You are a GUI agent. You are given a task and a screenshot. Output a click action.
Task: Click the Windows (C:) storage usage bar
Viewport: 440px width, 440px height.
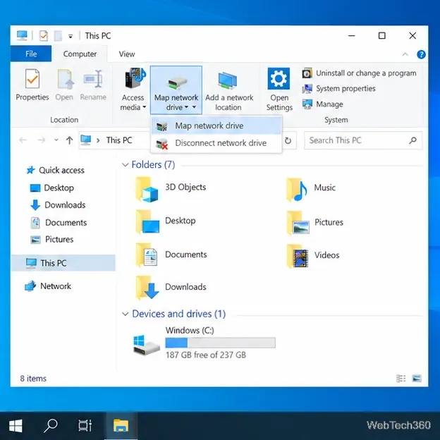coord(220,343)
